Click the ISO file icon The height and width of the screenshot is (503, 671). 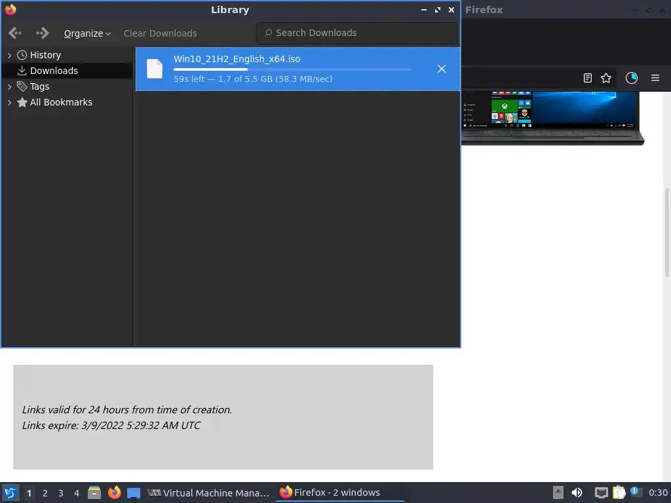155,69
